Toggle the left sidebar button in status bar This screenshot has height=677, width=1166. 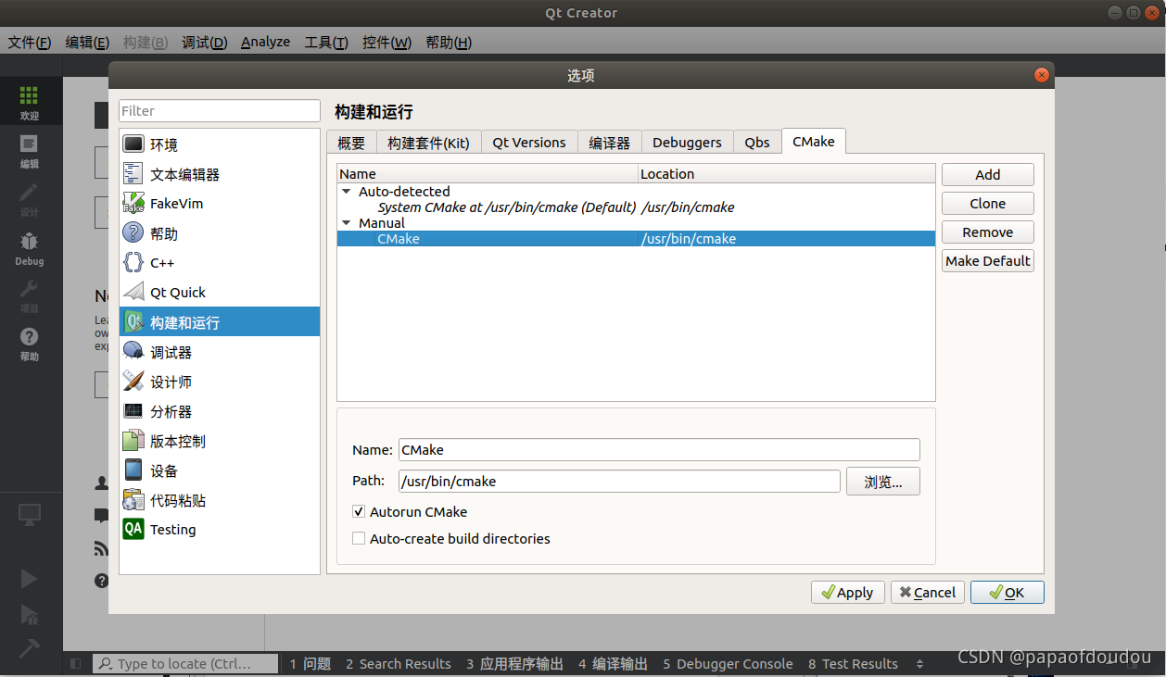click(76, 663)
